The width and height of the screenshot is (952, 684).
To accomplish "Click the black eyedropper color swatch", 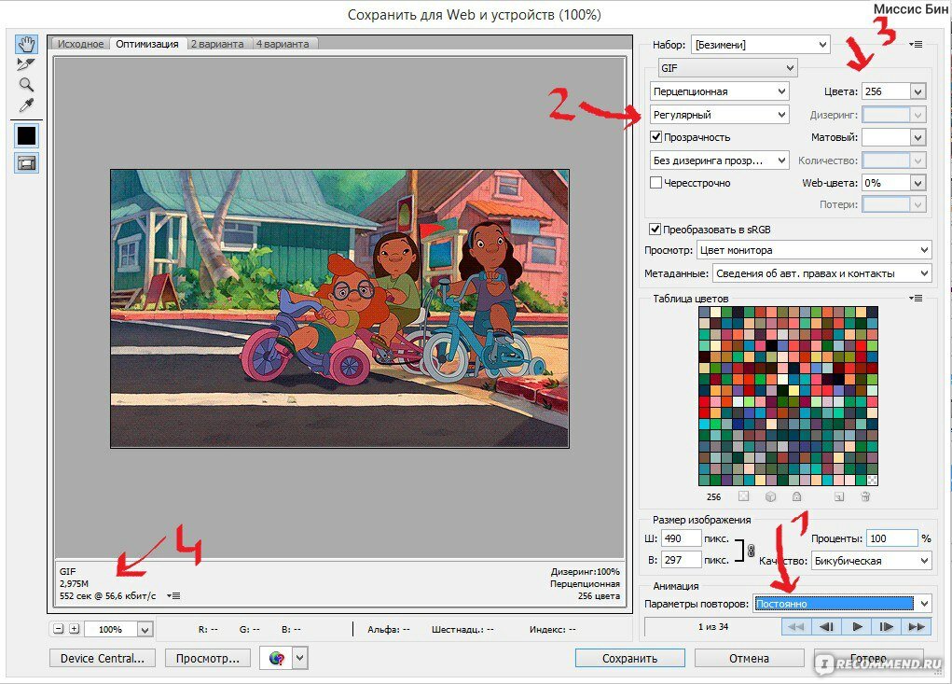I will [x=27, y=135].
